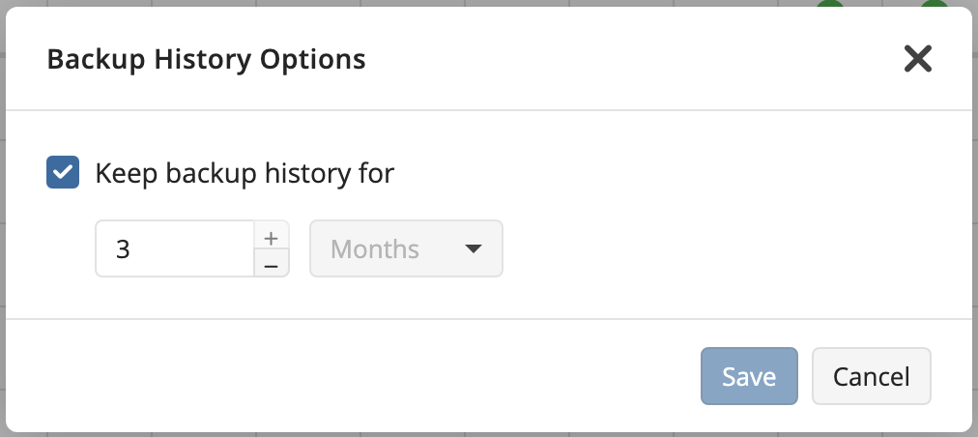
Task: Focus the history duration number field
Action: point(175,249)
